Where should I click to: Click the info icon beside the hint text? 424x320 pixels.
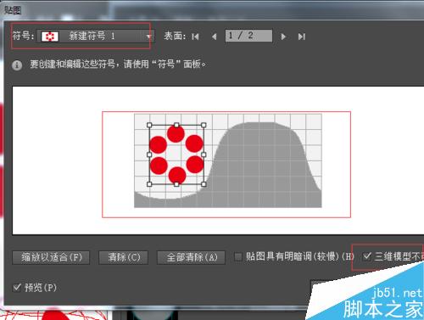tap(17, 65)
